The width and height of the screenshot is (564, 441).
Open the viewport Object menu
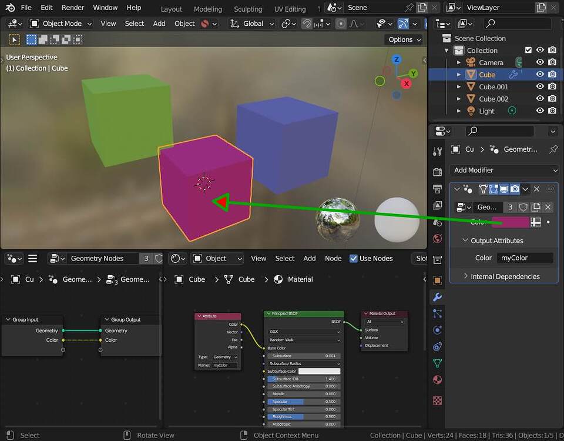point(184,24)
